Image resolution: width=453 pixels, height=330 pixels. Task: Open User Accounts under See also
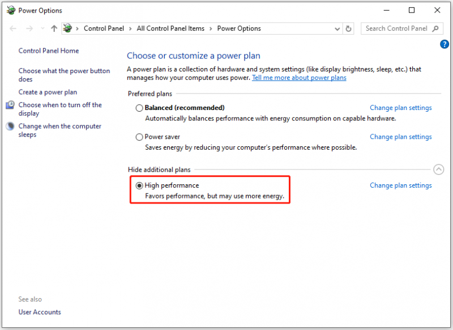pos(40,312)
